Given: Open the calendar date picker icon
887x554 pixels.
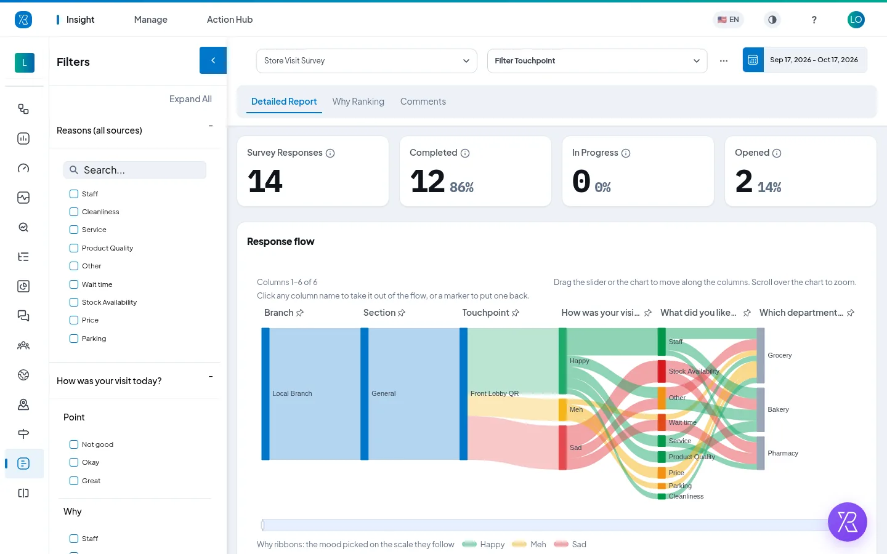Looking at the screenshot, I should pyautogui.click(x=753, y=60).
